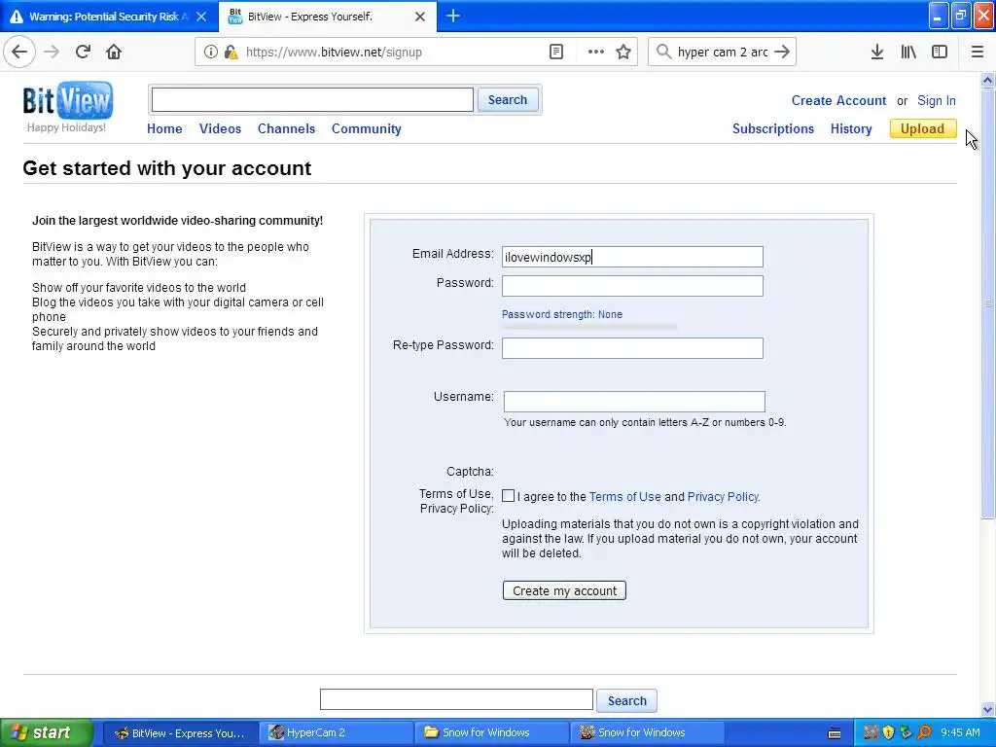
Task: Open the Home navigation link
Action: pyautogui.click(x=164, y=129)
